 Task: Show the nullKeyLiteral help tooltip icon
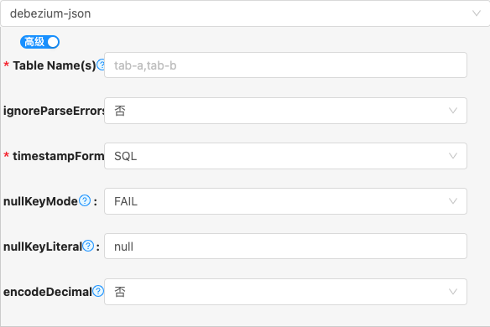coord(88,246)
